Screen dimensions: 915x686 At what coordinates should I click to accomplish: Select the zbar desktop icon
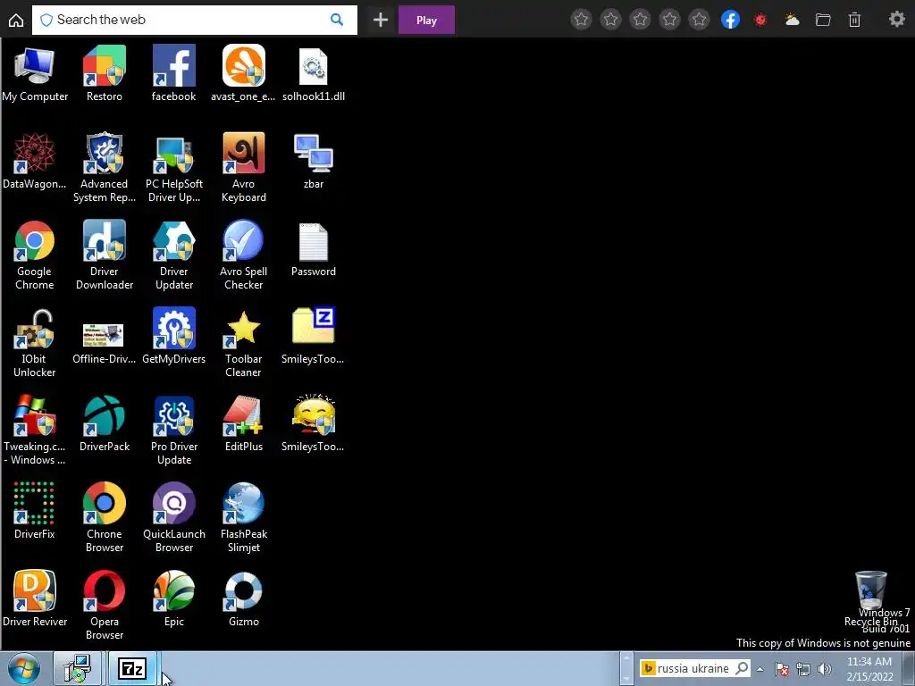(x=314, y=153)
